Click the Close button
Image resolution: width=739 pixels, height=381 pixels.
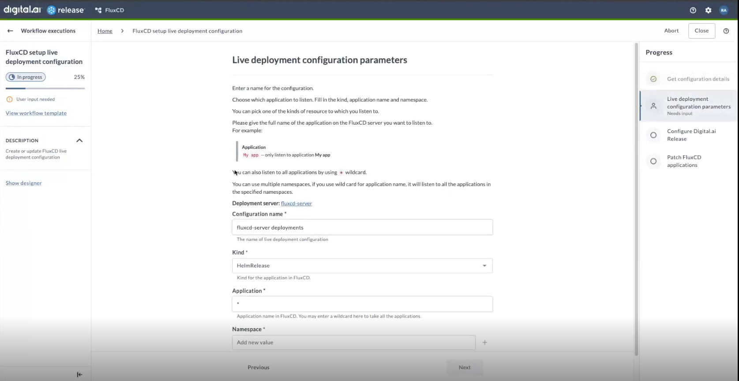tap(701, 31)
